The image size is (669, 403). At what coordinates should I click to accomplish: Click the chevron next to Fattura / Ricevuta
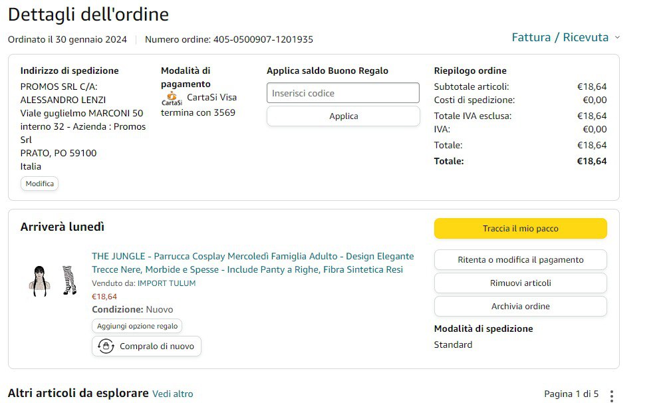(x=617, y=37)
